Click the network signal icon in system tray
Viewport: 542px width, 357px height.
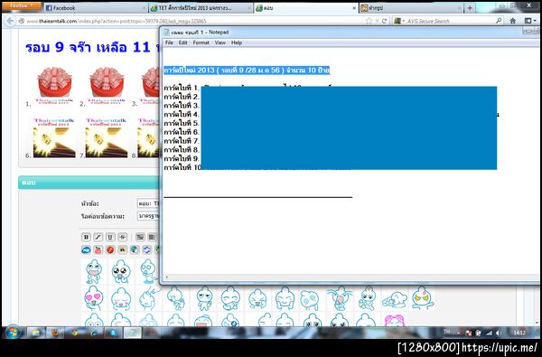[489, 333]
